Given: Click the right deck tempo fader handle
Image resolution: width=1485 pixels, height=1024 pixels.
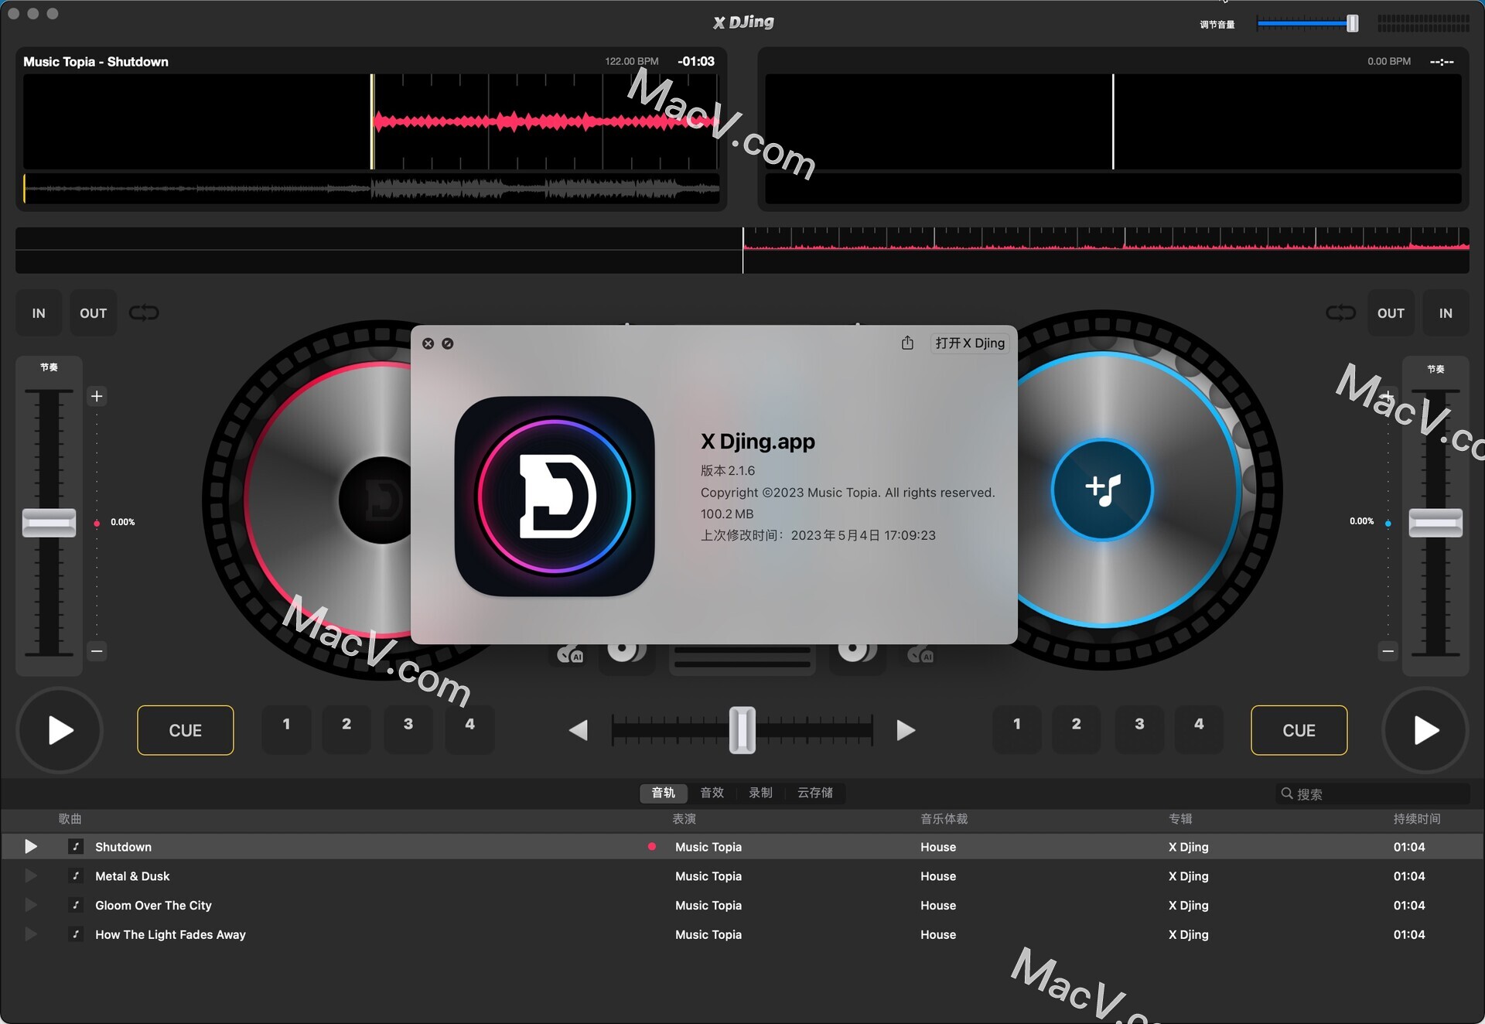Looking at the screenshot, I should point(1435,523).
